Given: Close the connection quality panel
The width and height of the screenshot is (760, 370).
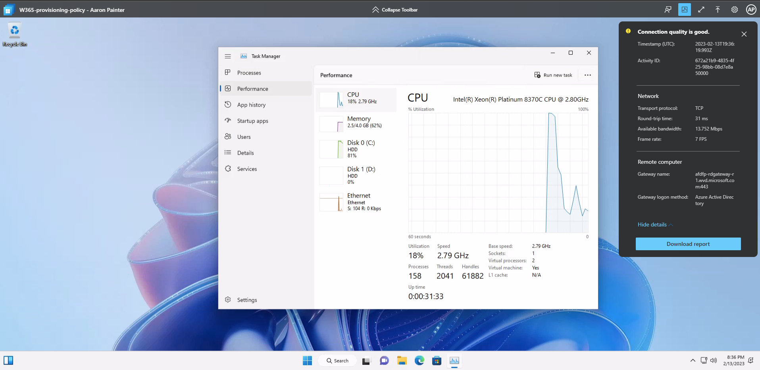Looking at the screenshot, I should (x=744, y=34).
